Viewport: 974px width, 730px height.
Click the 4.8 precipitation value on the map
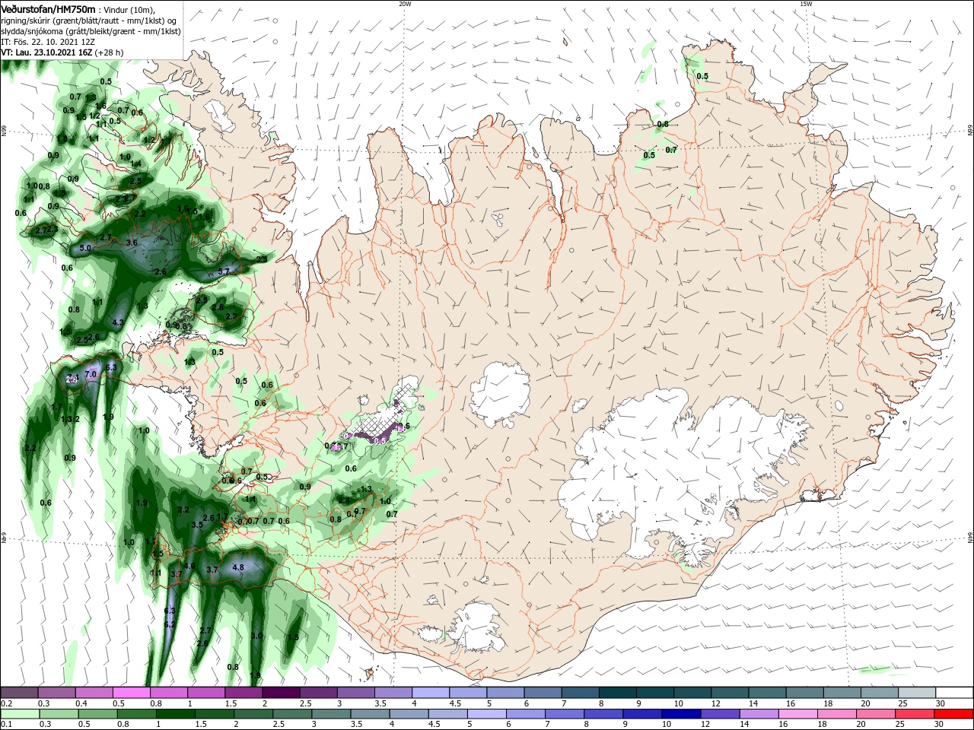[x=238, y=567]
